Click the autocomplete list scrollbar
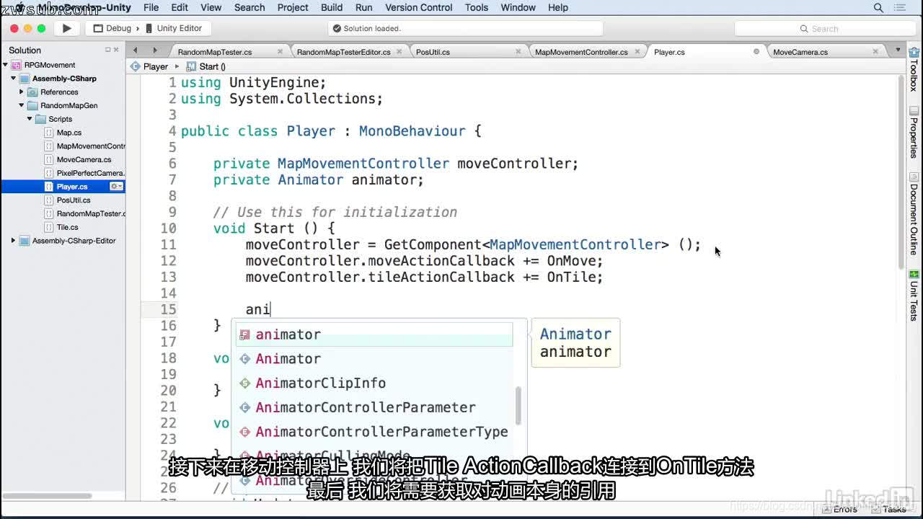 (x=518, y=407)
